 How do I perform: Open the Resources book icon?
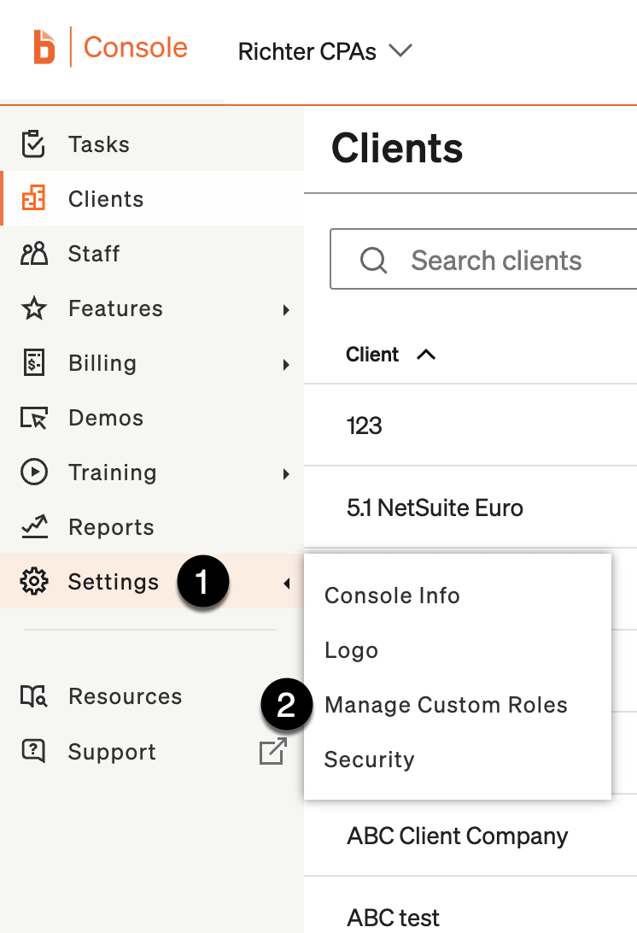pos(33,696)
